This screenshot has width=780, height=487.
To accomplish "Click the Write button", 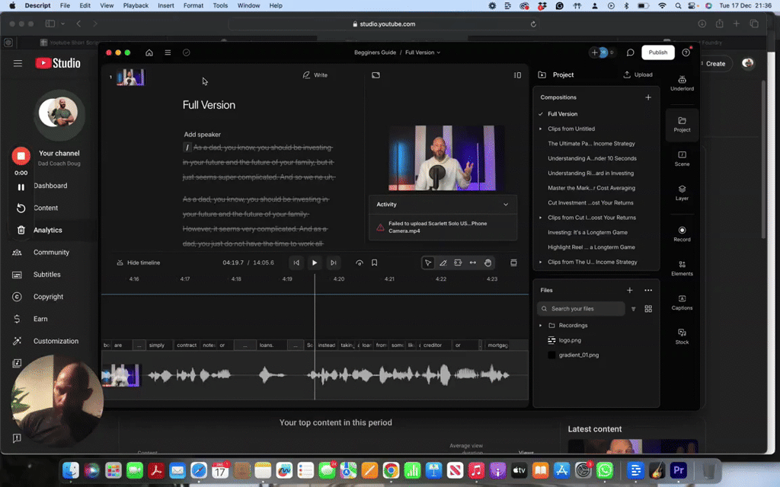I will pyautogui.click(x=315, y=75).
